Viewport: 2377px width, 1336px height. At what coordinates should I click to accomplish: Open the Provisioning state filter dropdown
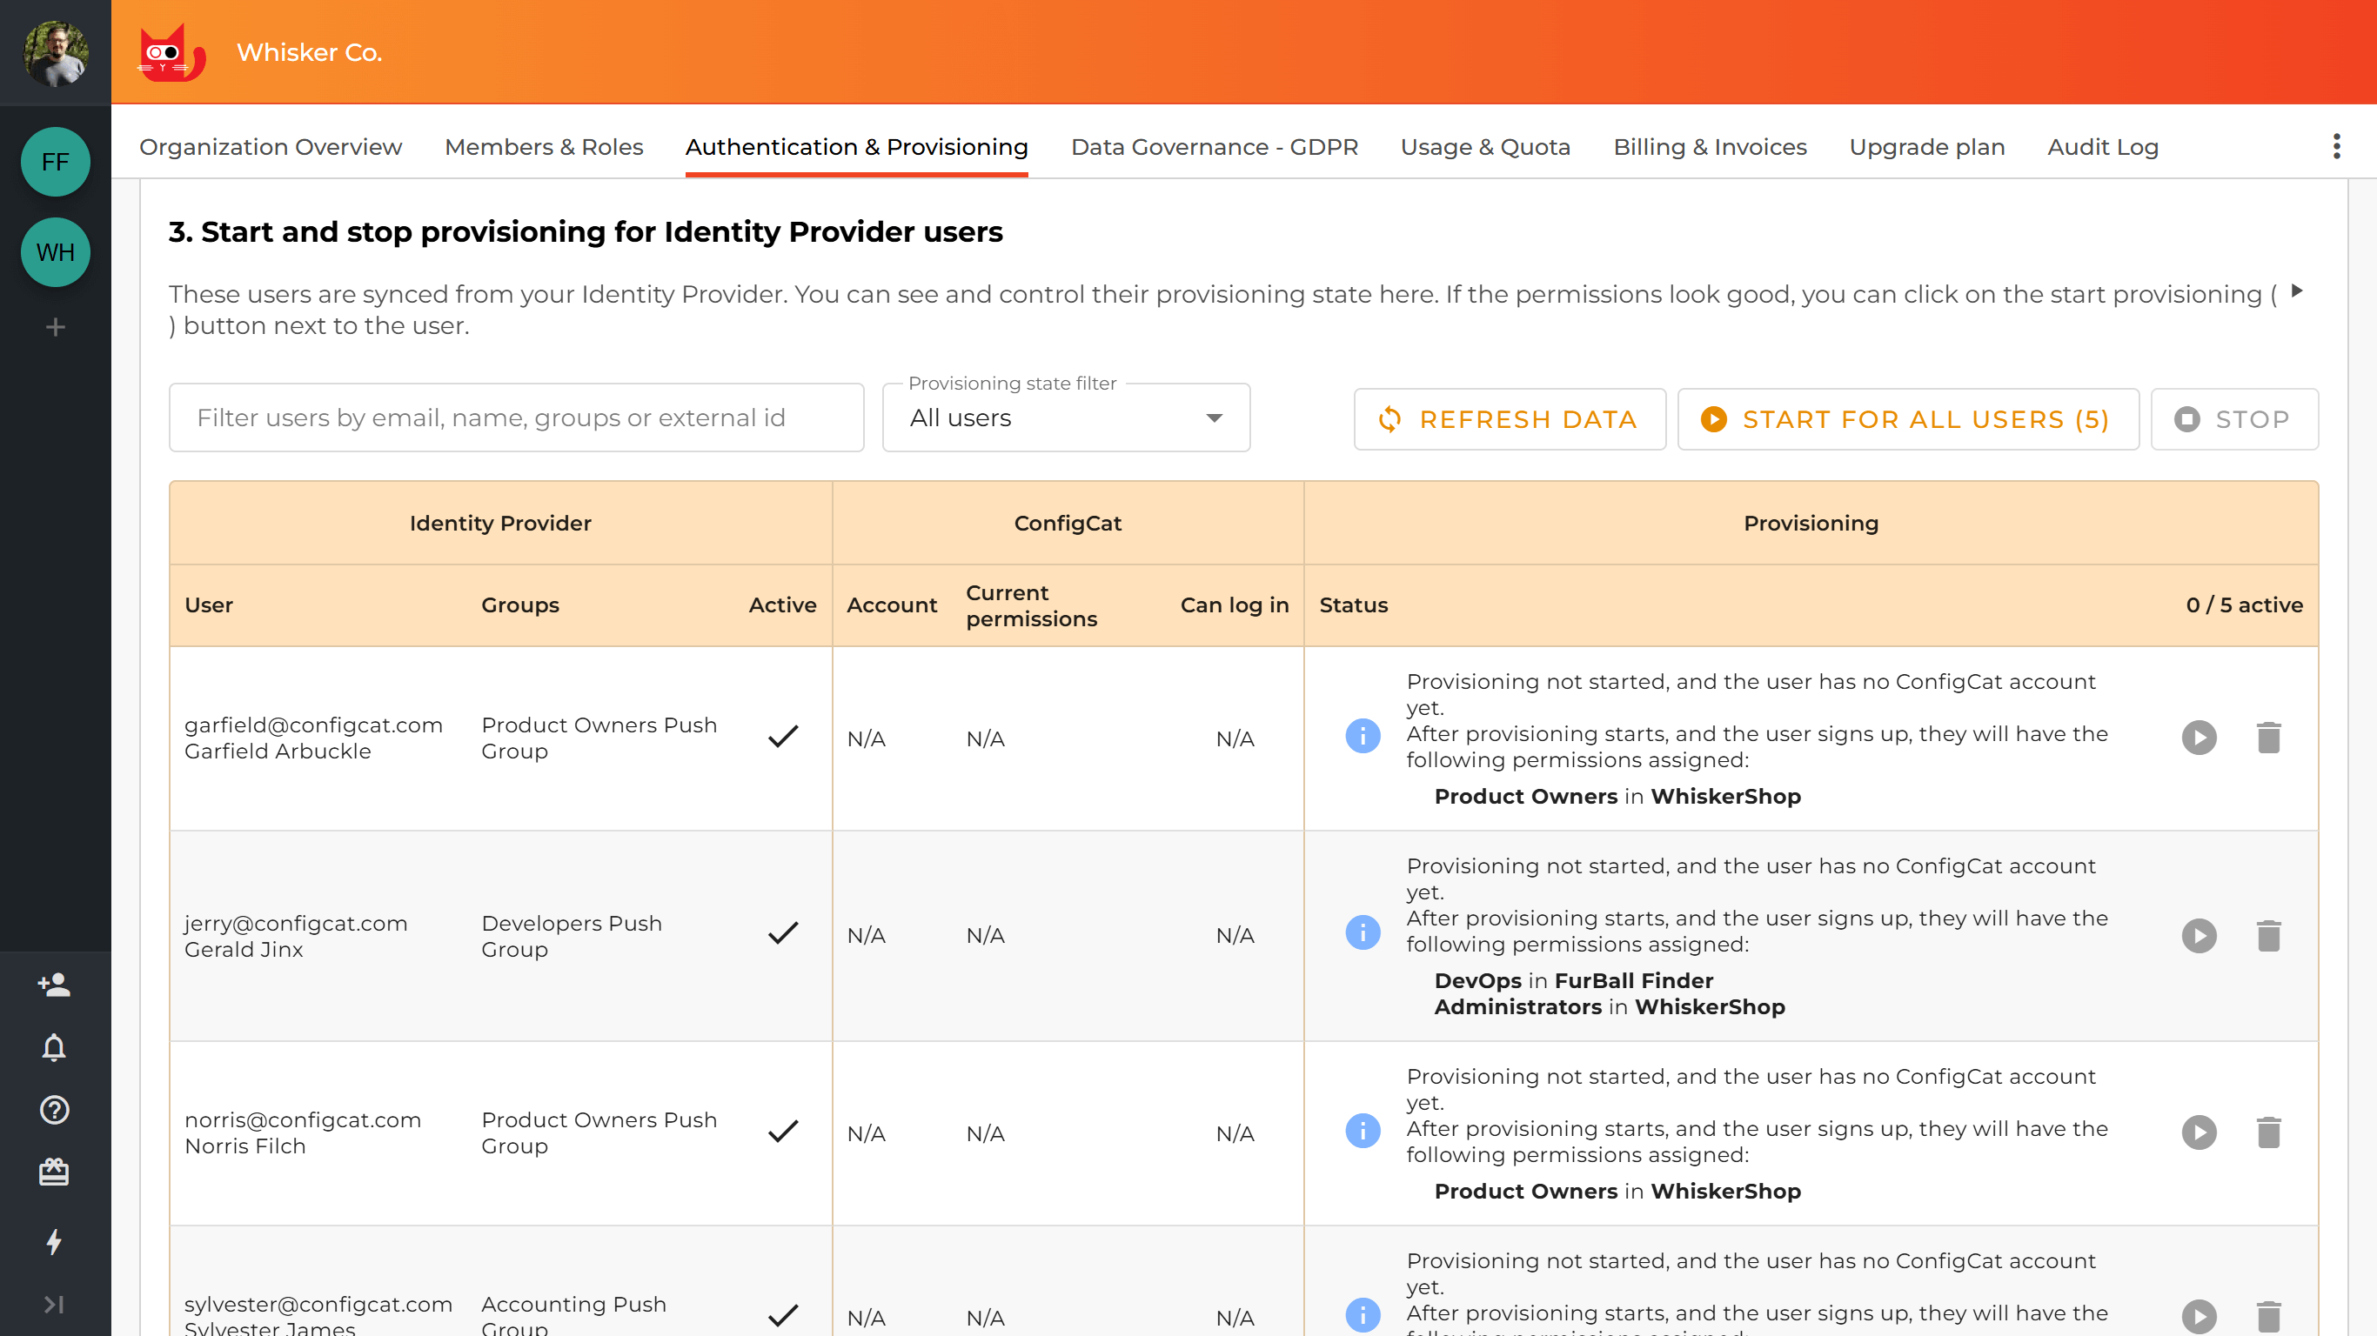click(x=1065, y=418)
